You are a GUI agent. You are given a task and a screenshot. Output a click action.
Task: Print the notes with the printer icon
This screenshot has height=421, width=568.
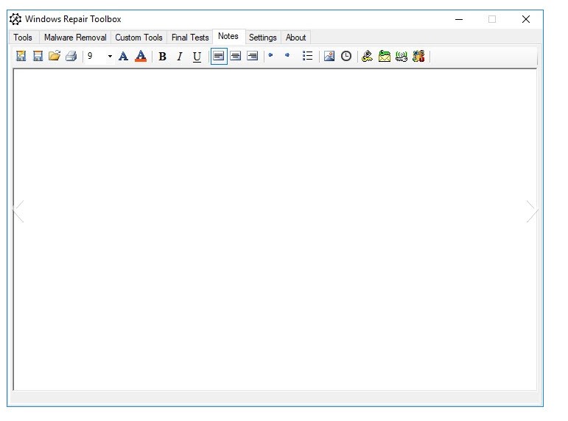pyautogui.click(x=71, y=56)
